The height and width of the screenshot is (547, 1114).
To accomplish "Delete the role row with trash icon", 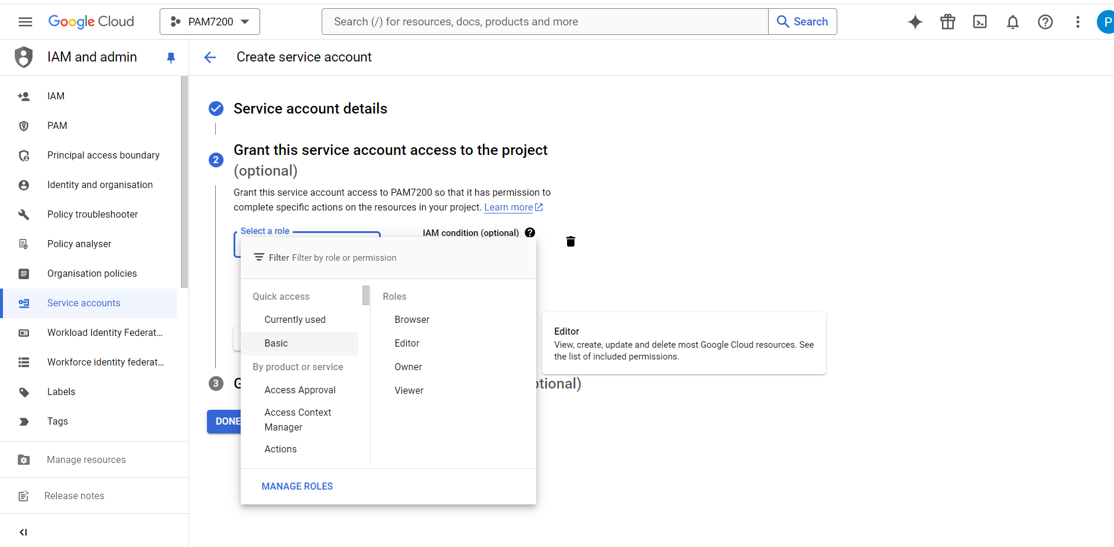I will (x=570, y=241).
